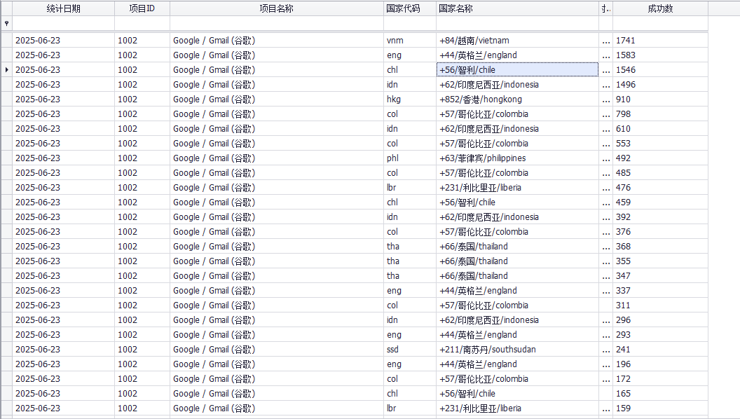
Task: Click the success count 337
Action: coord(660,290)
